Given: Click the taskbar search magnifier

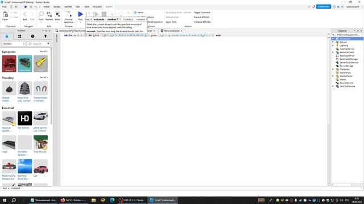Looking at the screenshot, I should coord(14,200).
